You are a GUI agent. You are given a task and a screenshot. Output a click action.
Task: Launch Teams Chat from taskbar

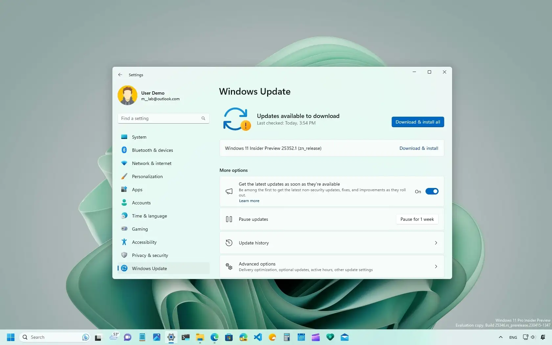pos(127,337)
